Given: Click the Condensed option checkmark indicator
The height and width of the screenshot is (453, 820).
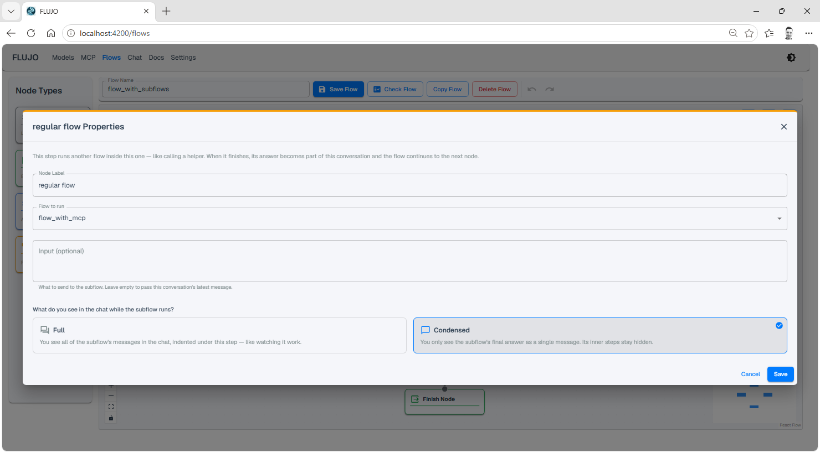Looking at the screenshot, I should (x=779, y=325).
